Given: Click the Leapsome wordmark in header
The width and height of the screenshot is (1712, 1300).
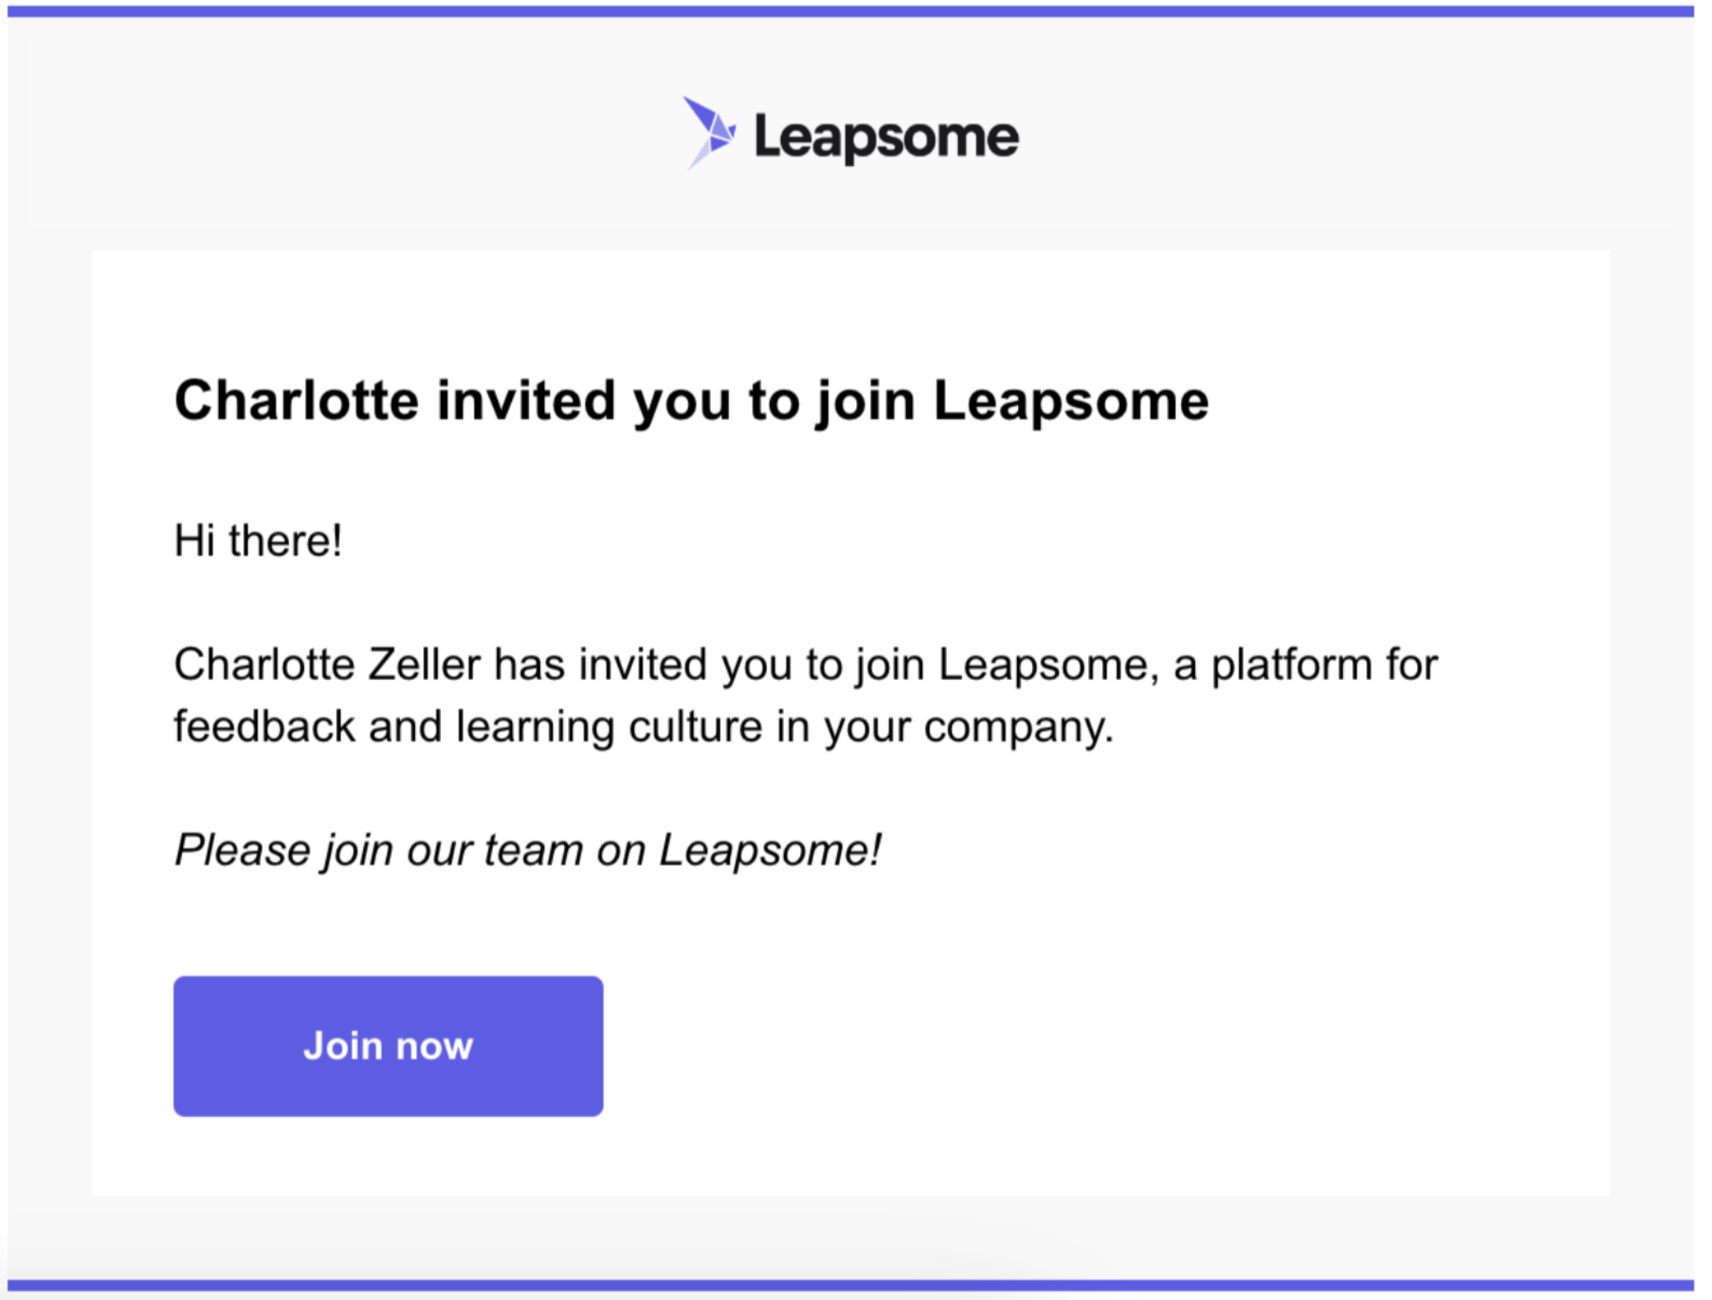Looking at the screenshot, I should tap(886, 138).
